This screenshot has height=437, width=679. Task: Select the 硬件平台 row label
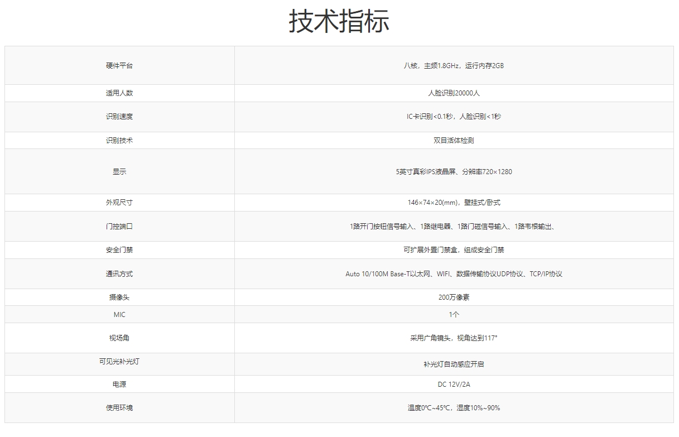pos(119,66)
